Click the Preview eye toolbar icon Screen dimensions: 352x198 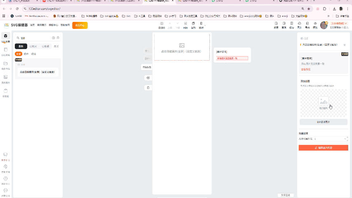pos(315,25)
